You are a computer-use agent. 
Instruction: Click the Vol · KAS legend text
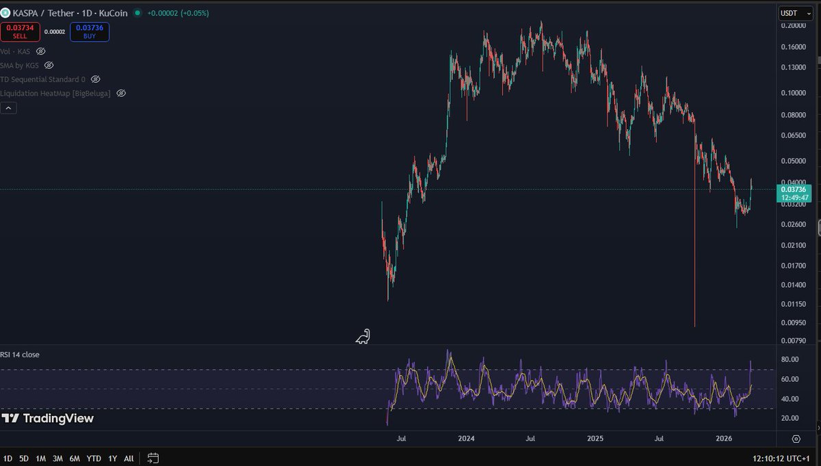point(16,51)
